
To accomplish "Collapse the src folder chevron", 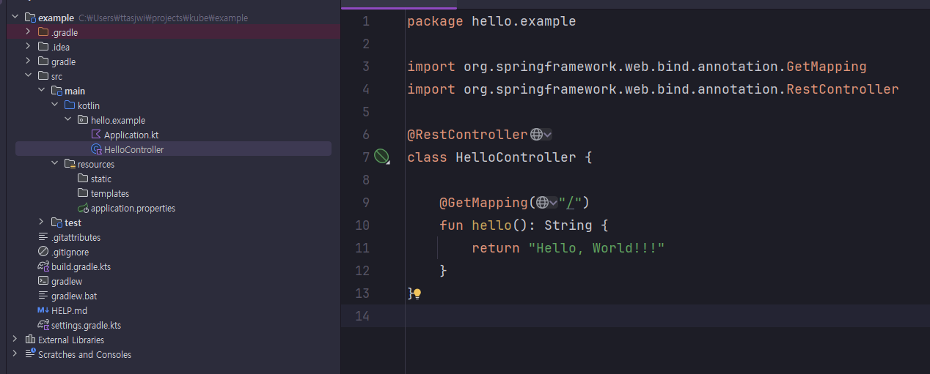I will pos(29,76).
